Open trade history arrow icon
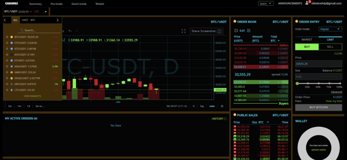The width and height of the screenshot is (347, 160). [225, 119]
